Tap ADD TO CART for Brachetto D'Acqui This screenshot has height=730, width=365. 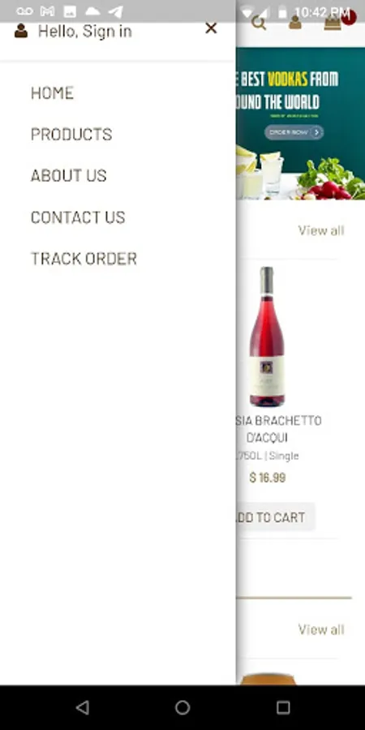point(276,517)
